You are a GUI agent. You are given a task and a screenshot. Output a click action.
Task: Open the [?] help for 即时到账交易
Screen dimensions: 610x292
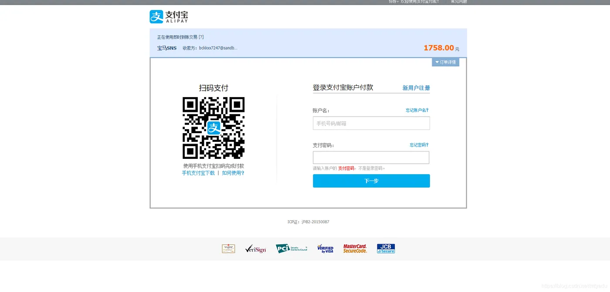(201, 37)
